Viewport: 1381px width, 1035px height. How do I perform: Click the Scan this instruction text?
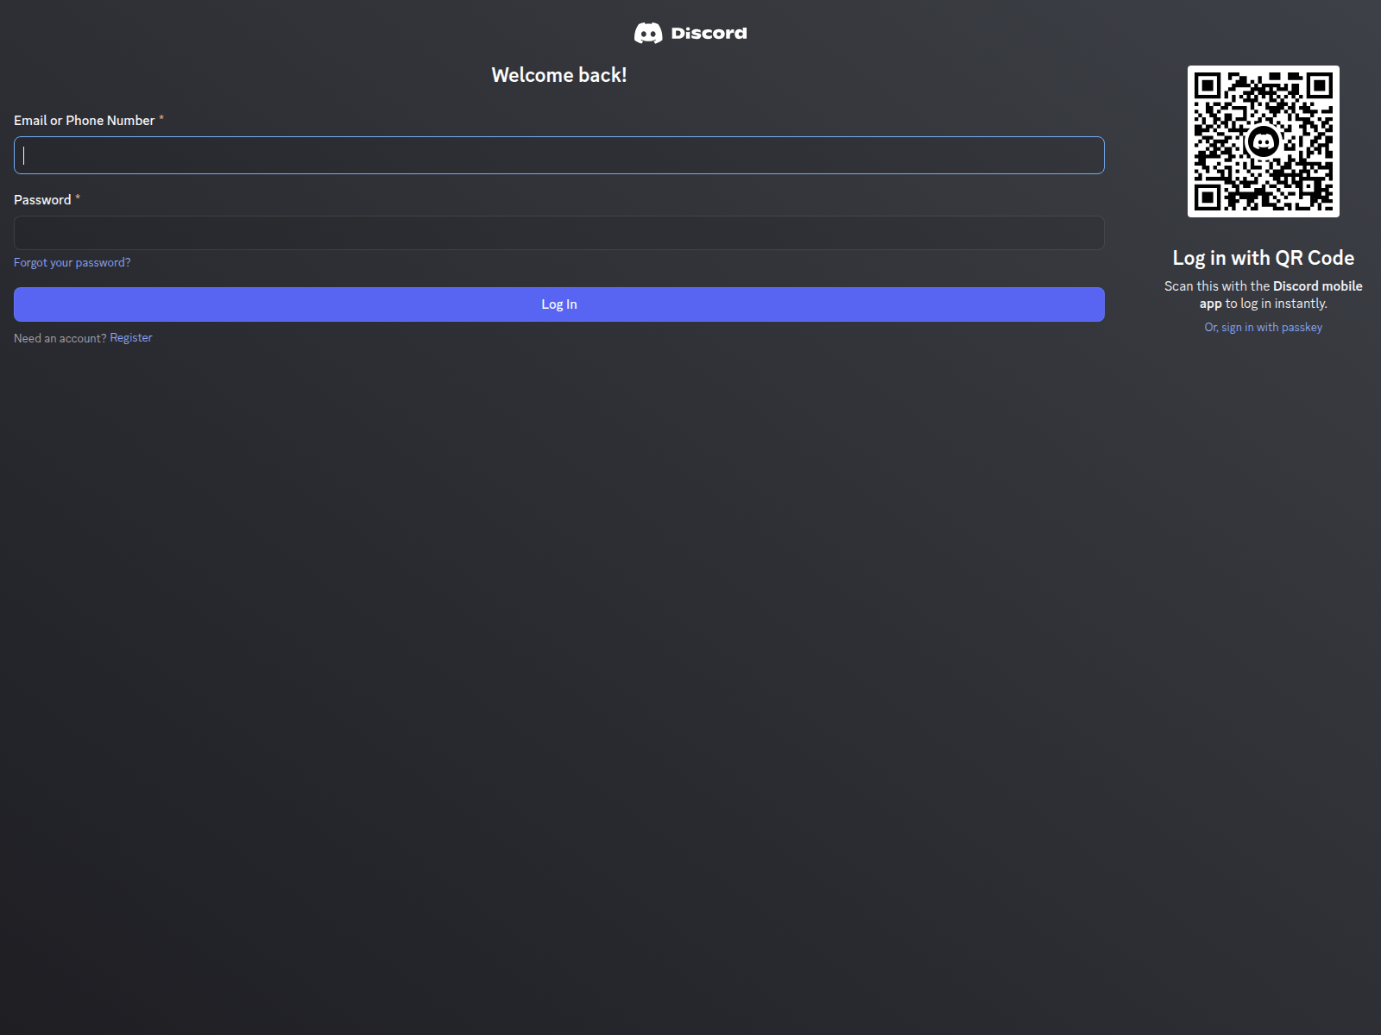tap(1263, 294)
